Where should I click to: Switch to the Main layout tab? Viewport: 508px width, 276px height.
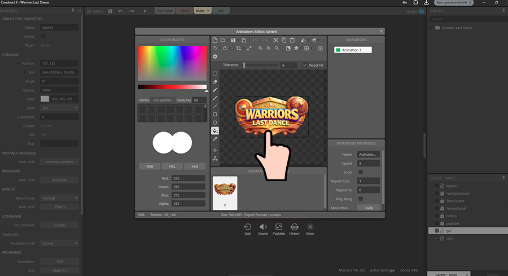(x=185, y=11)
